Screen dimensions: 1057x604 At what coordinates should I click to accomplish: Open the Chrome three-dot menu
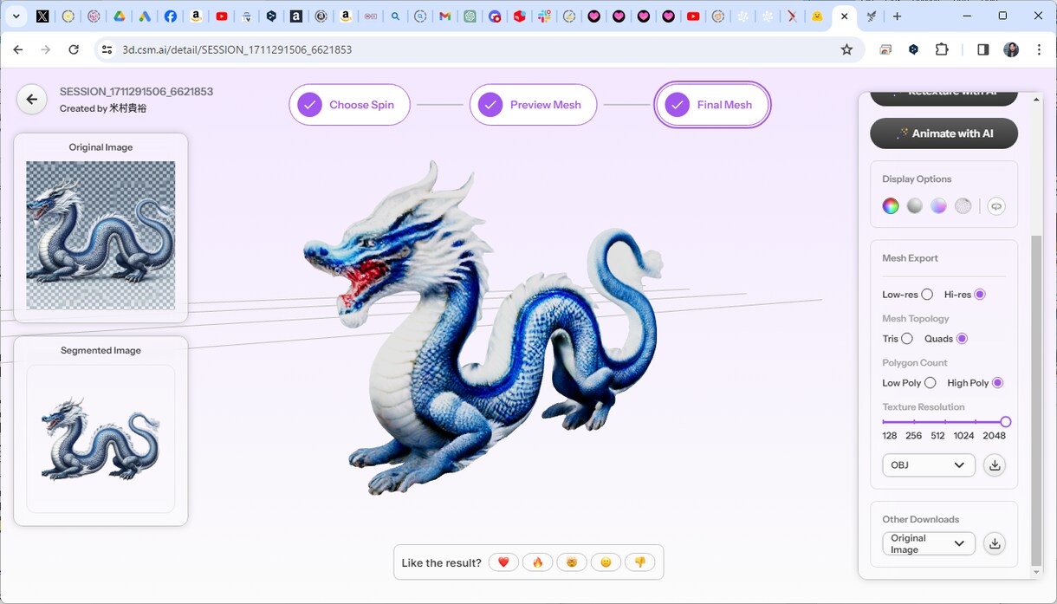[1039, 50]
